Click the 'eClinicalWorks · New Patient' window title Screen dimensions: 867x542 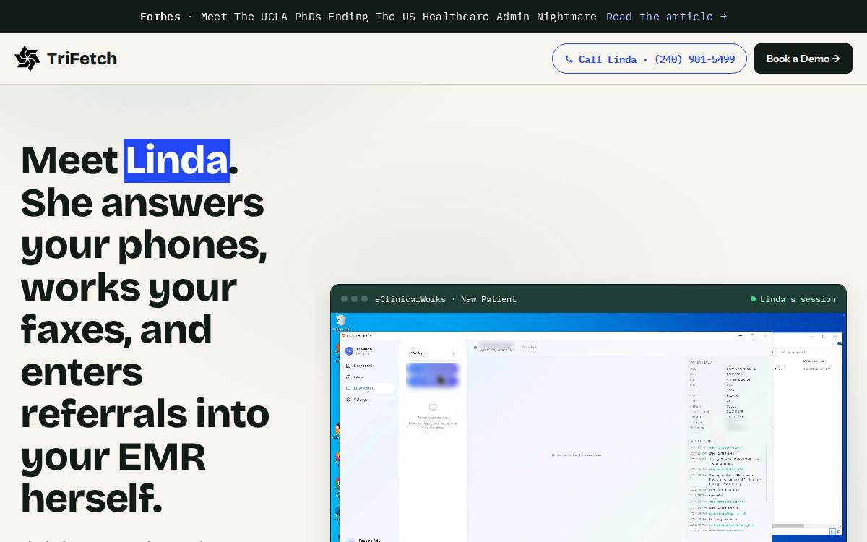coord(446,299)
